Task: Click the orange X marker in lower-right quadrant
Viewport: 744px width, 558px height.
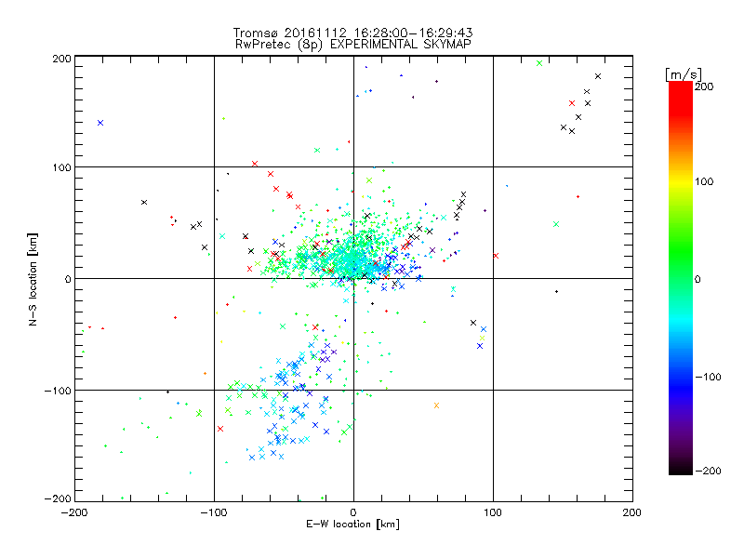Action: (x=436, y=405)
